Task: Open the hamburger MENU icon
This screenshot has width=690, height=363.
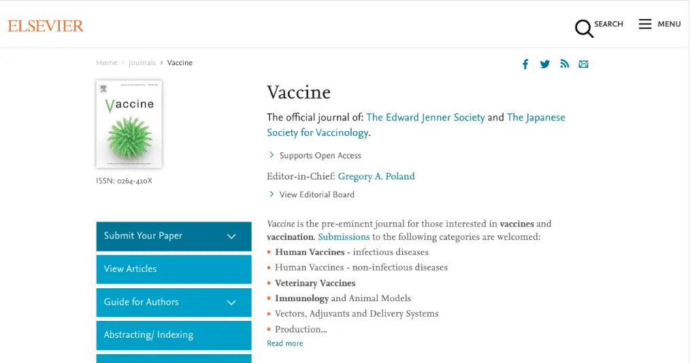Action: pyautogui.click(x=645, y=24)
